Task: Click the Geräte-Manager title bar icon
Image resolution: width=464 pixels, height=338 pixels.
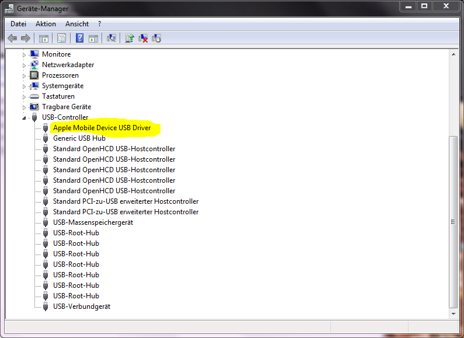Action: coord(9,8)
